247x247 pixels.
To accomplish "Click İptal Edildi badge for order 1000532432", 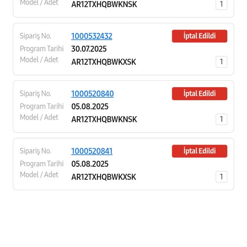I will (x=199, y=36).
